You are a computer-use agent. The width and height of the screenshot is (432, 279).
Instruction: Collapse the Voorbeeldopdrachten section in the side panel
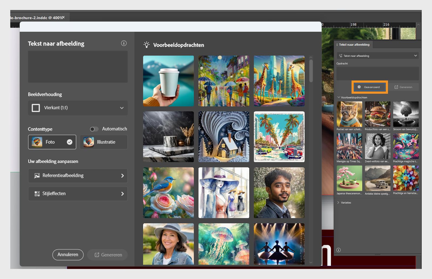pyautogui.click(x=339, y=97)
